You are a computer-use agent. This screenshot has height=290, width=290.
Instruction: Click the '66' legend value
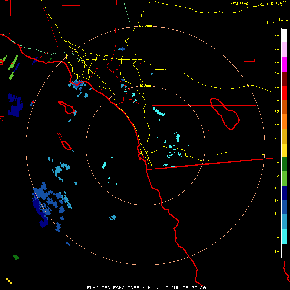coord(277,36)
